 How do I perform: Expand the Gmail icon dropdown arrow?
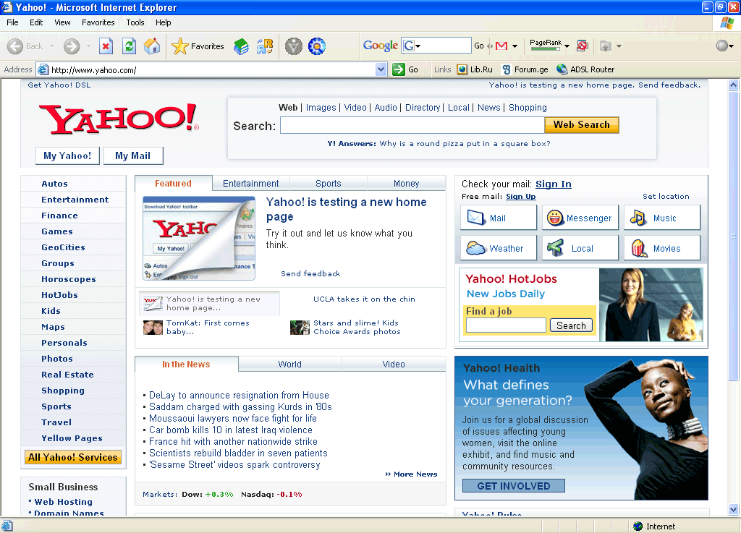point(515,46)
